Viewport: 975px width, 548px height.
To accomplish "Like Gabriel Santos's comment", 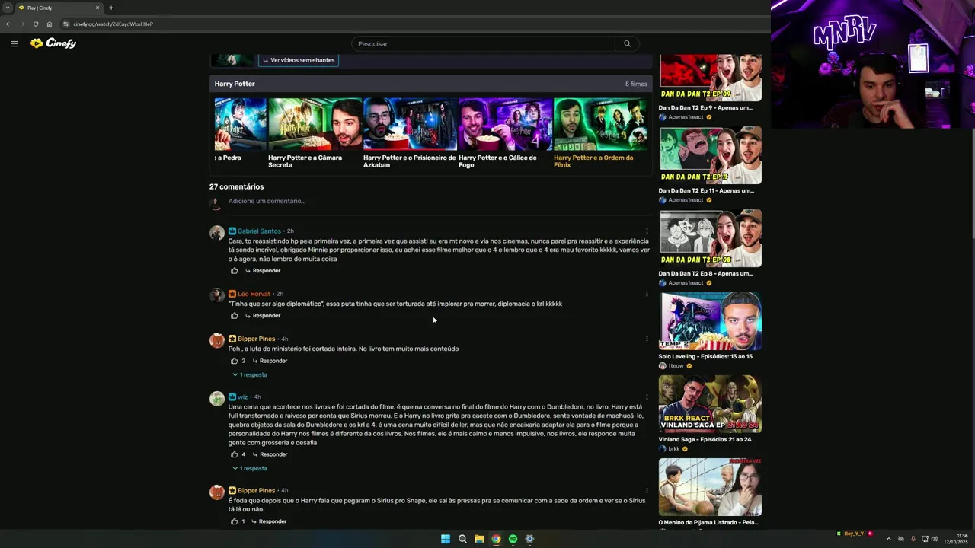I will coord(234,271).
